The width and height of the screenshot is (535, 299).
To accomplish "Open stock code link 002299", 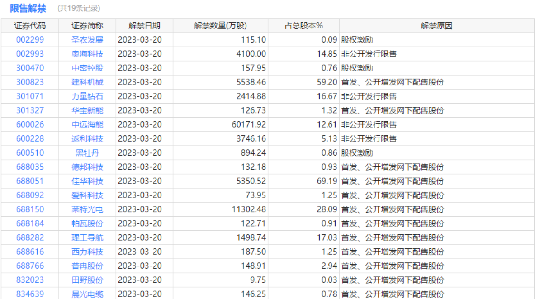I will (x=30, y=40).
